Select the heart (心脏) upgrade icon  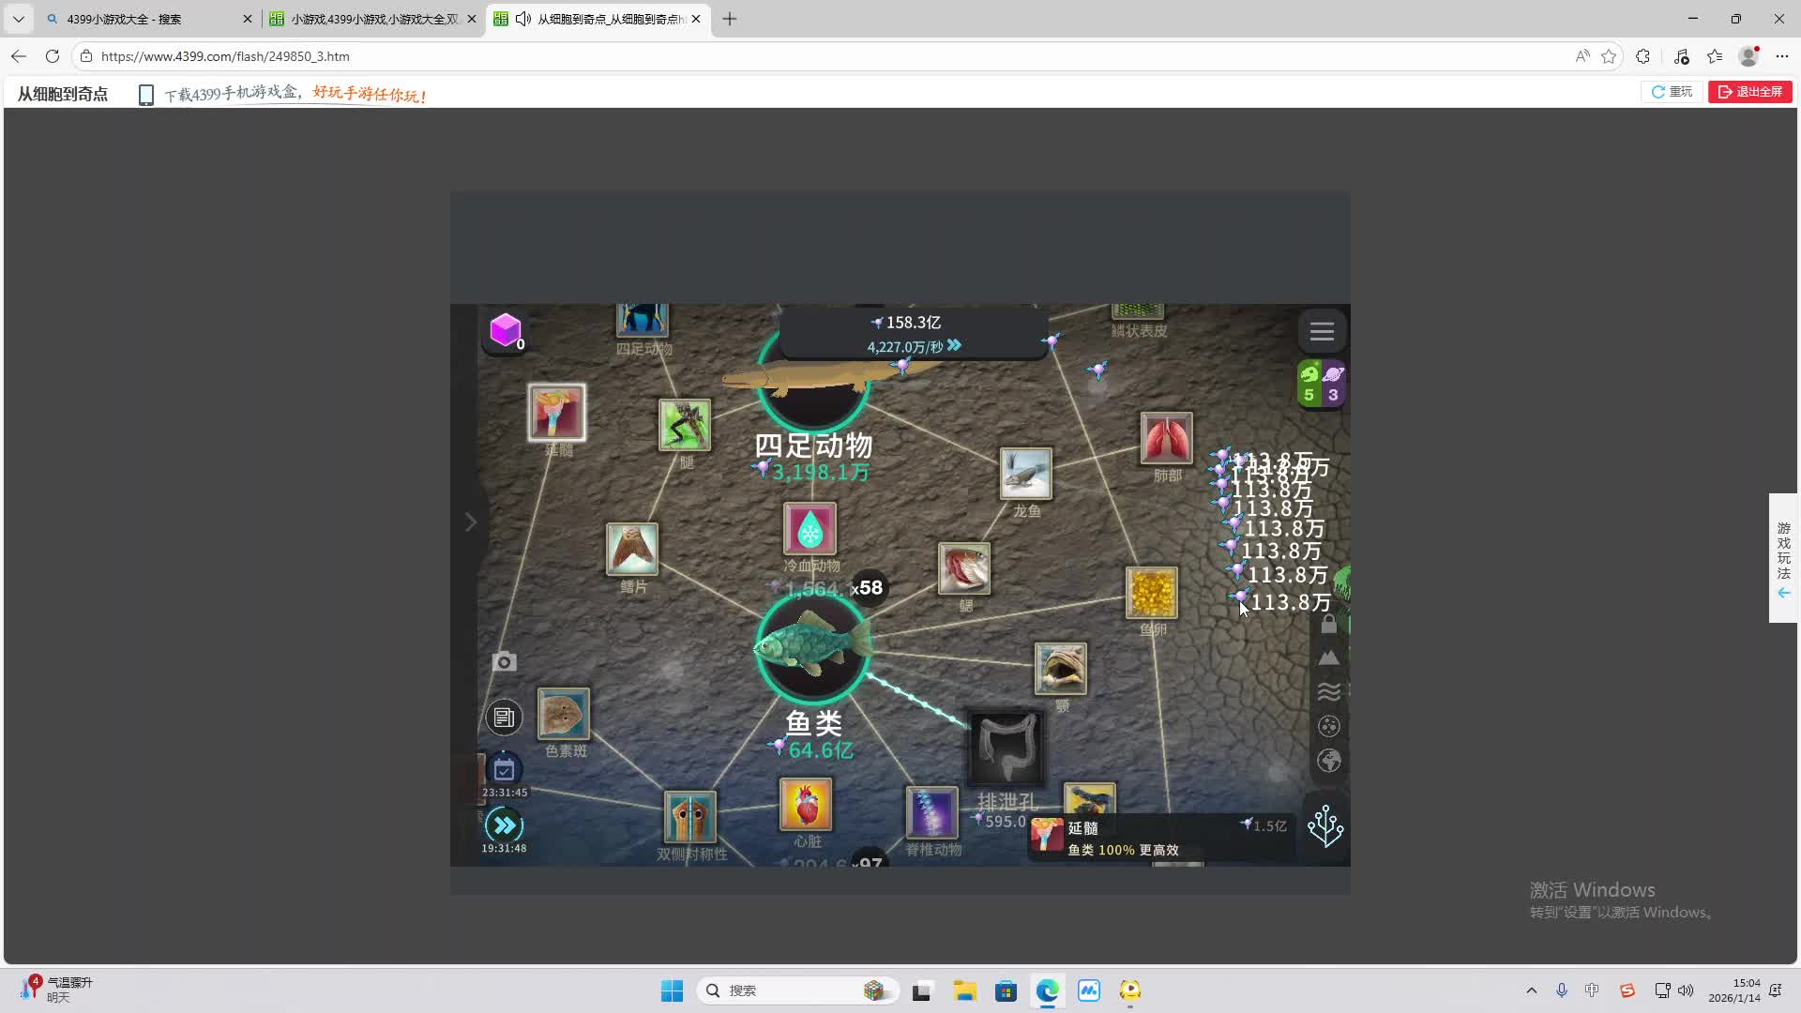click(x=806, y=805)
